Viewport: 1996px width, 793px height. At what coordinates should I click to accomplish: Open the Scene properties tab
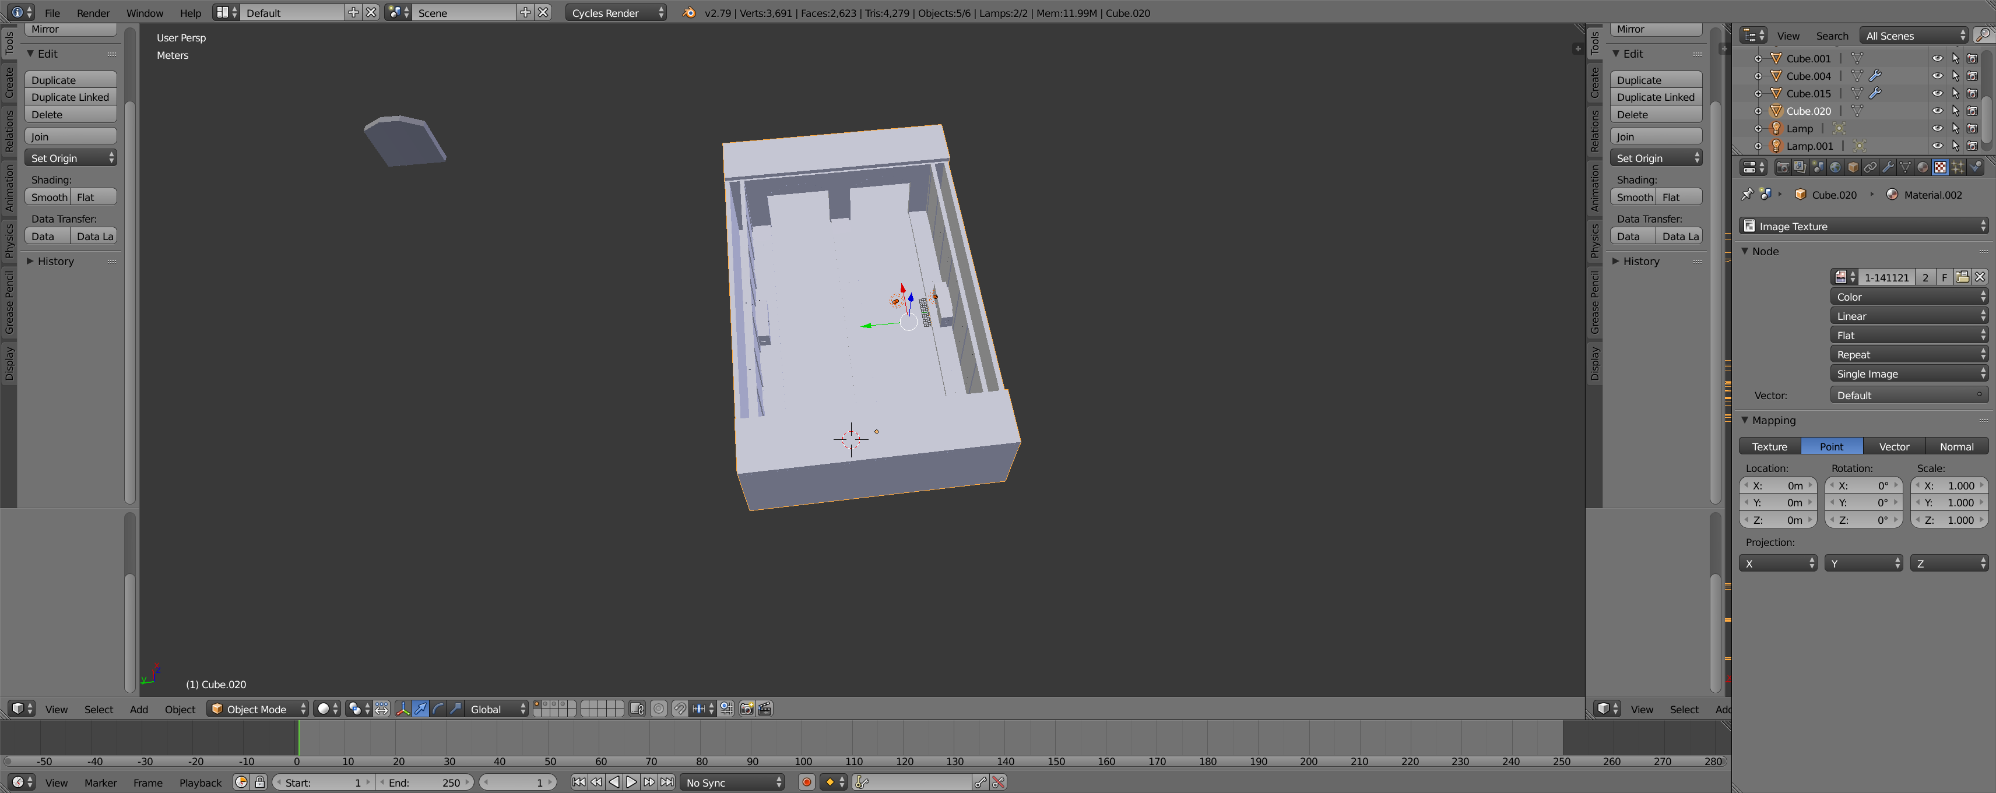(1818, 167)
